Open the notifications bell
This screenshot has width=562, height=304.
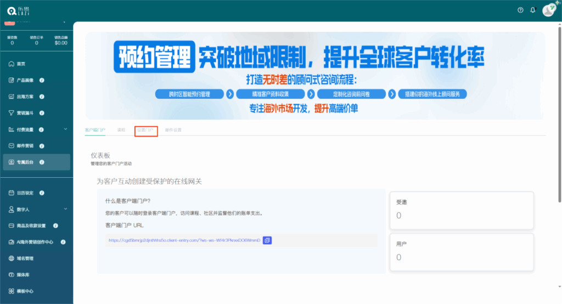532,10
